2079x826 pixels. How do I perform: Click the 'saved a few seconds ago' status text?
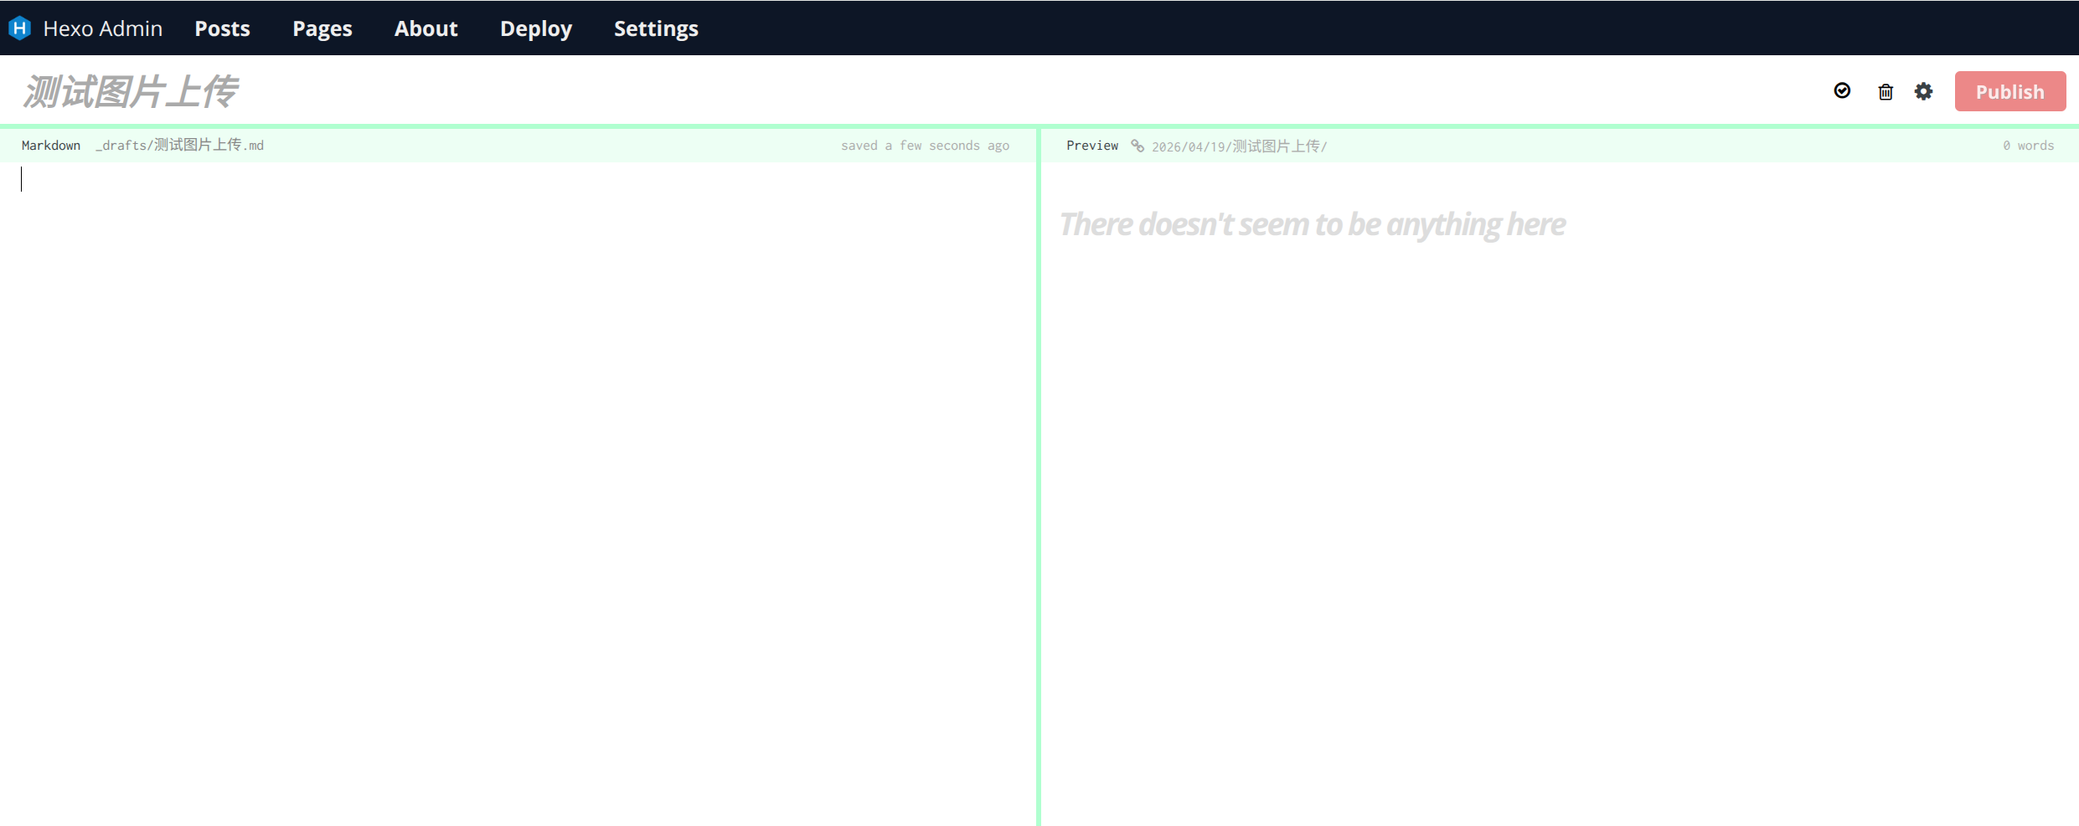tap(925, 145)
